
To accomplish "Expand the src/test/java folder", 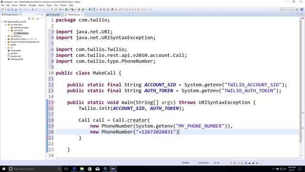I will pos(6,36).
